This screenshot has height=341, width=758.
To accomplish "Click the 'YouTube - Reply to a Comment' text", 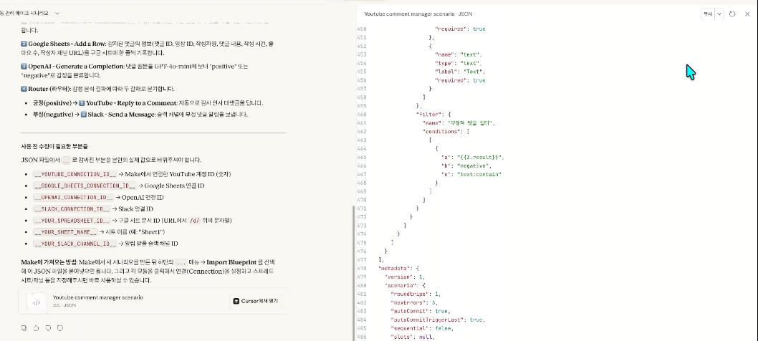I will 130,103.
